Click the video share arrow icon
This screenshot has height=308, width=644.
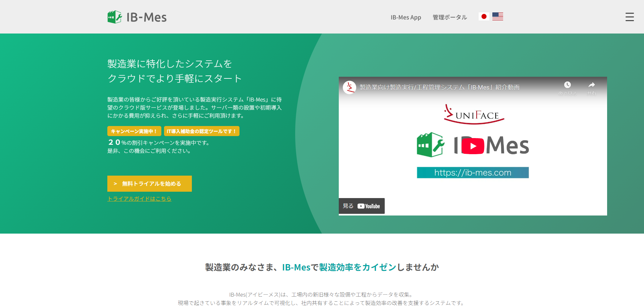(x=592, y=85)
